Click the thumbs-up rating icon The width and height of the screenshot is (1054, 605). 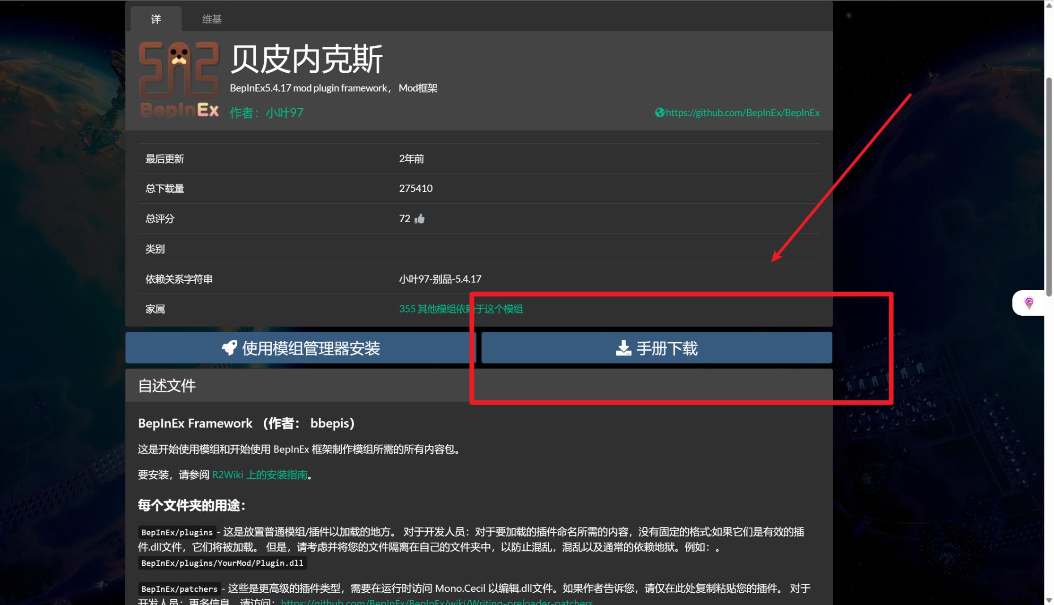[x=420, y=219]
